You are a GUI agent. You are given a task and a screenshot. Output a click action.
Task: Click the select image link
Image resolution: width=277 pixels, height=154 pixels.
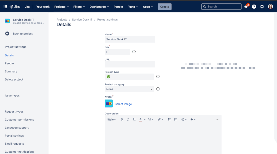tap(123, 104)
